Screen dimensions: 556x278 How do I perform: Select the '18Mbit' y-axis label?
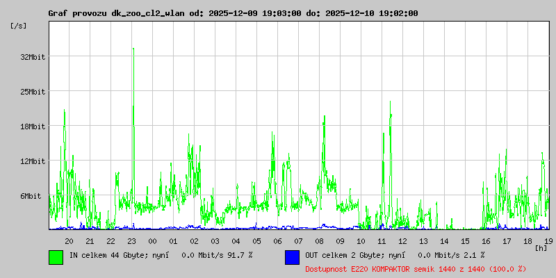[x=33, y=126]
